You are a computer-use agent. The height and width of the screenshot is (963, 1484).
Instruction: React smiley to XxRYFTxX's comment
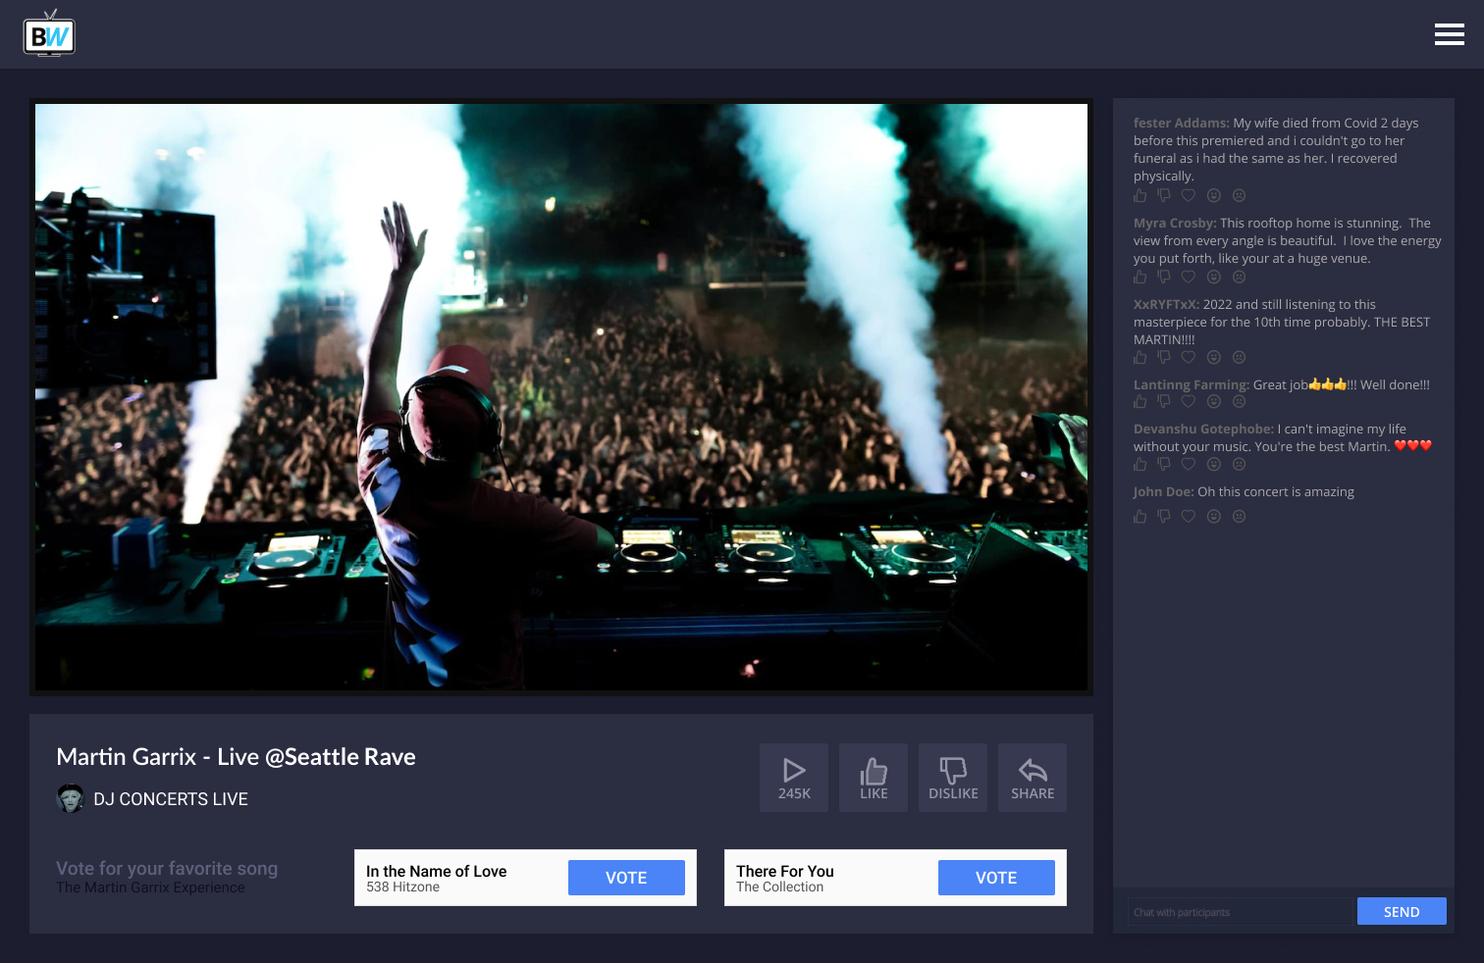1214,357
